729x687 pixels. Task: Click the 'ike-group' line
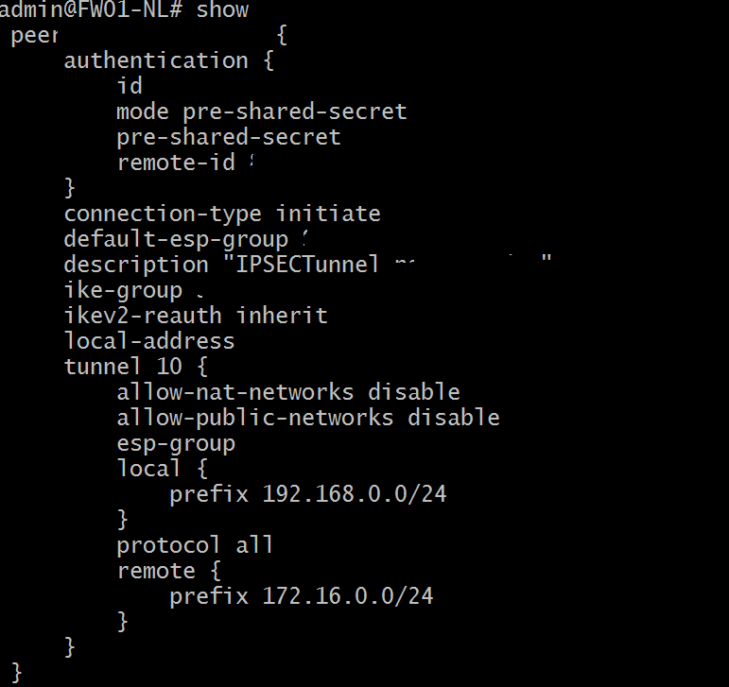[133, 291]
